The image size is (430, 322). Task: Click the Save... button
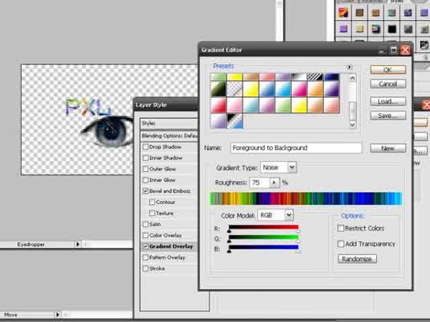tap(388, 116)
